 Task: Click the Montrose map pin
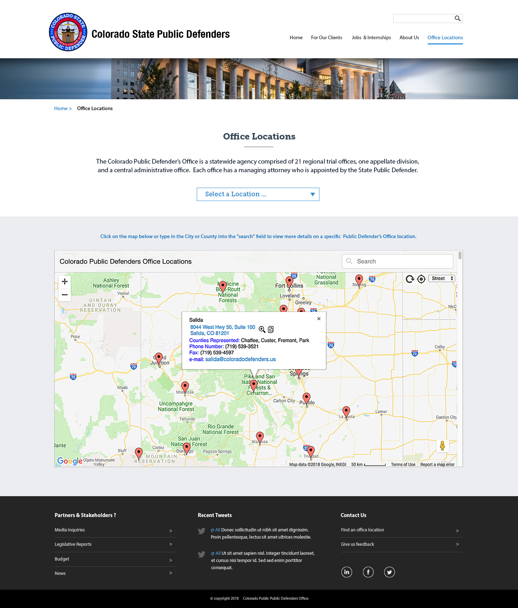point(185,388)
